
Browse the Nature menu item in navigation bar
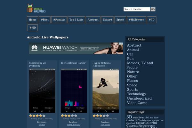point(108,20)
